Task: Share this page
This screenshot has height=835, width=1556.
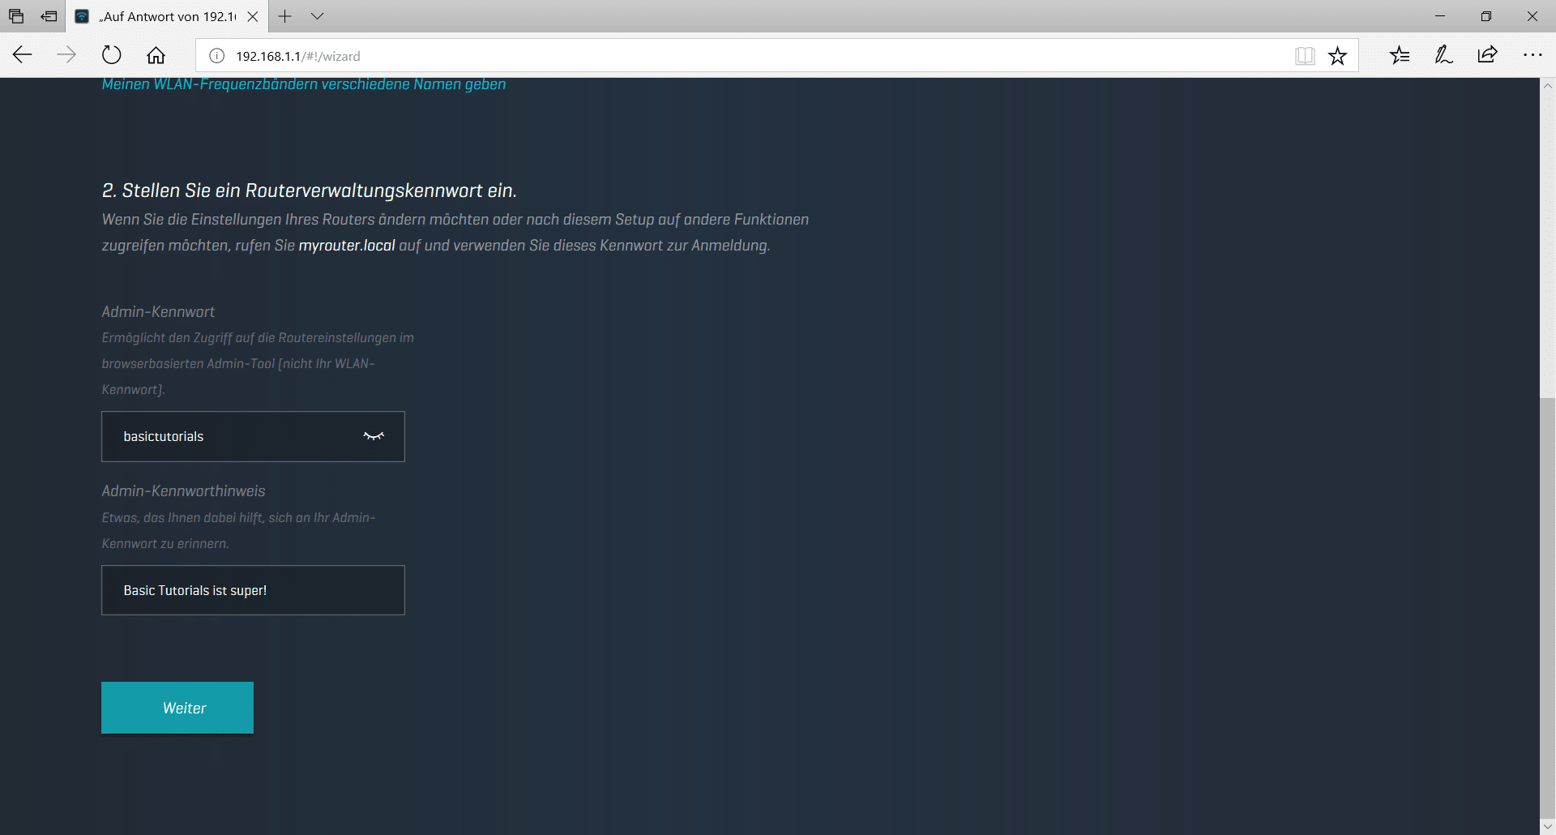Action: click(x=1487, y=55)
